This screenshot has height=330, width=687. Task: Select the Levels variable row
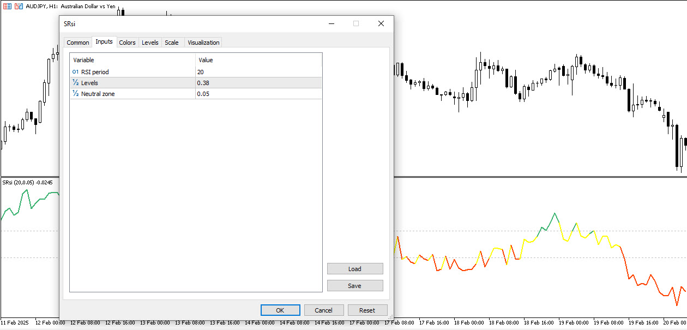pos(132,83)
